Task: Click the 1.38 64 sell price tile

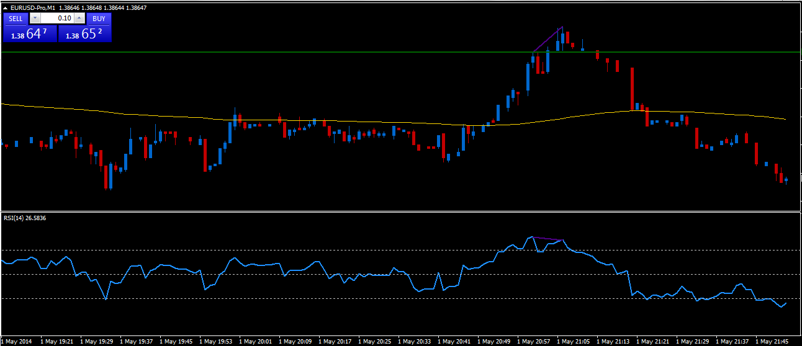Action: click(x=30, y=34)
